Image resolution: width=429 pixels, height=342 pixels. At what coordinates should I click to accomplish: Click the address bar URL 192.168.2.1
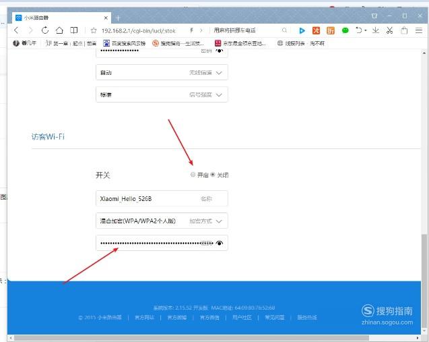click(139, 31)
